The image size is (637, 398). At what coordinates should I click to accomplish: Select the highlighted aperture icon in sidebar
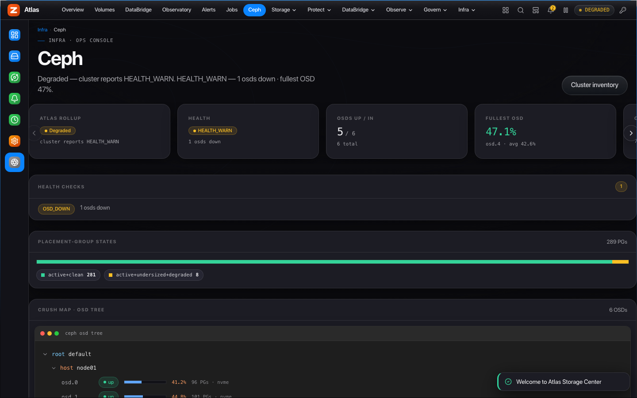point(15,162)
